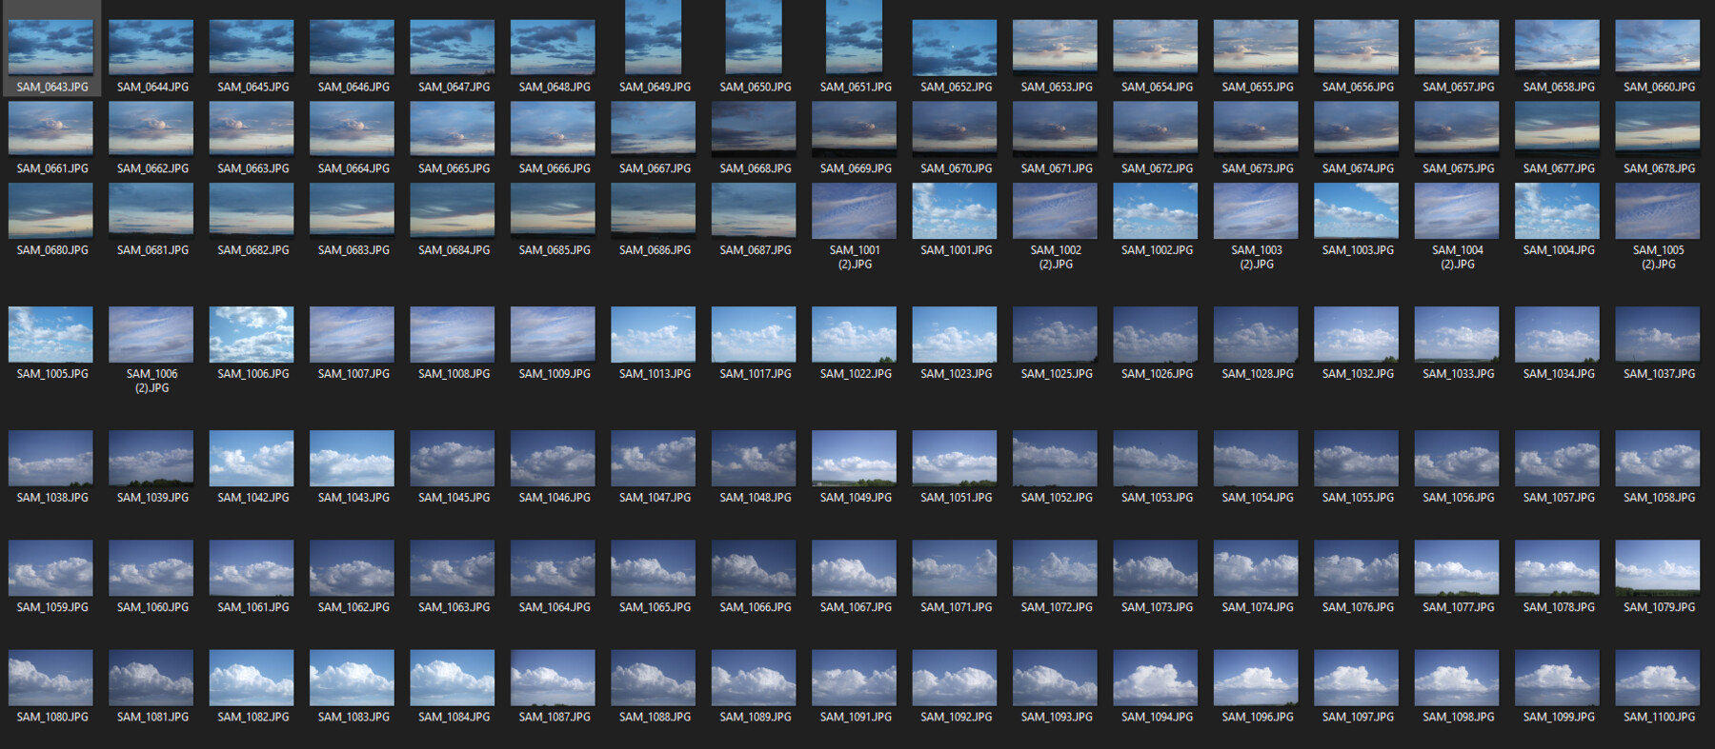Click the SAM_1017.JPG cloud thumbnail
The width and height of the screenshot is (1715, 749).
click(754, 334)
